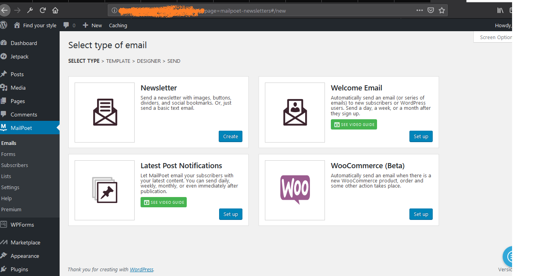548x276 pixels.
Task: Click the SELECT TYPE breadcrumb step
Action: point(84,61)
